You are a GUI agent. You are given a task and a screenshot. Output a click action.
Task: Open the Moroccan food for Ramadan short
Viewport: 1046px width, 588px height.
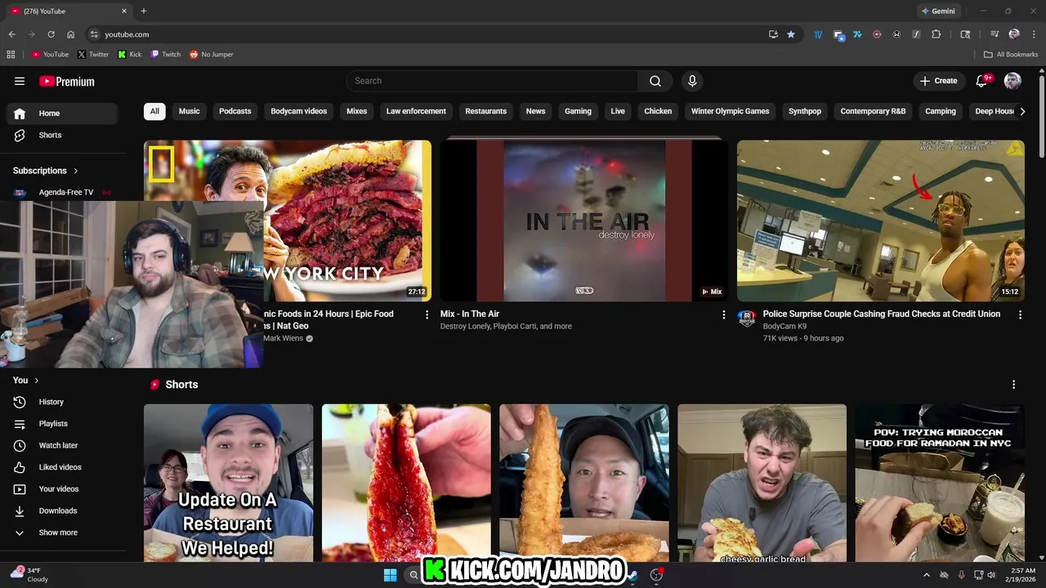tap(940, 483)
